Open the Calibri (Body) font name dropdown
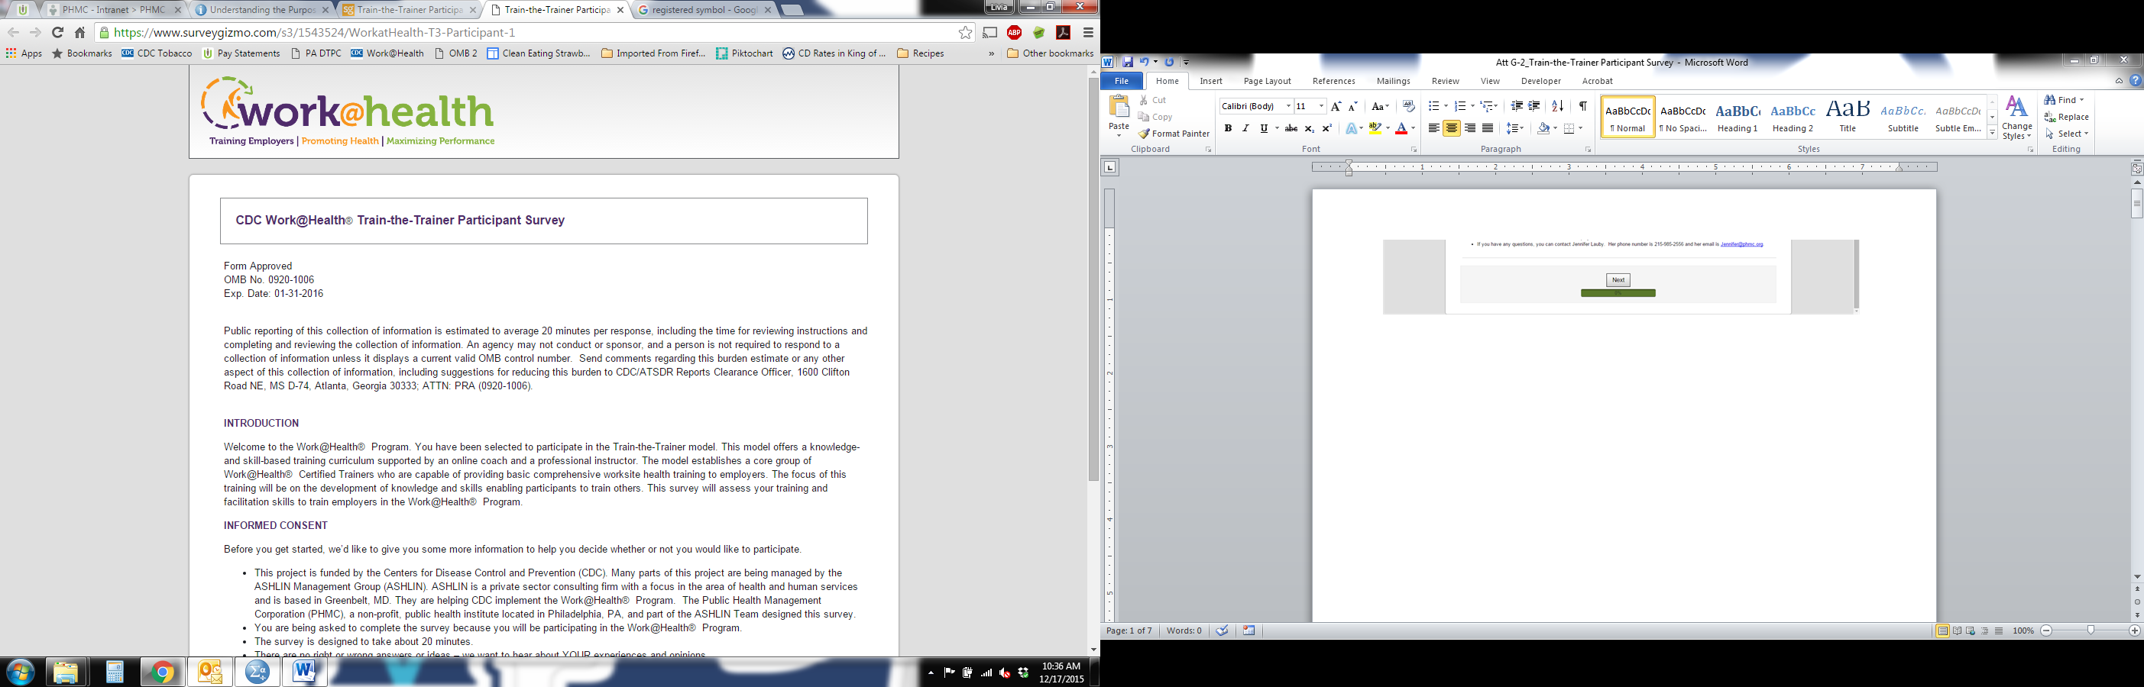Viewport: 2144px width, 687px height. pos(1288,106)
